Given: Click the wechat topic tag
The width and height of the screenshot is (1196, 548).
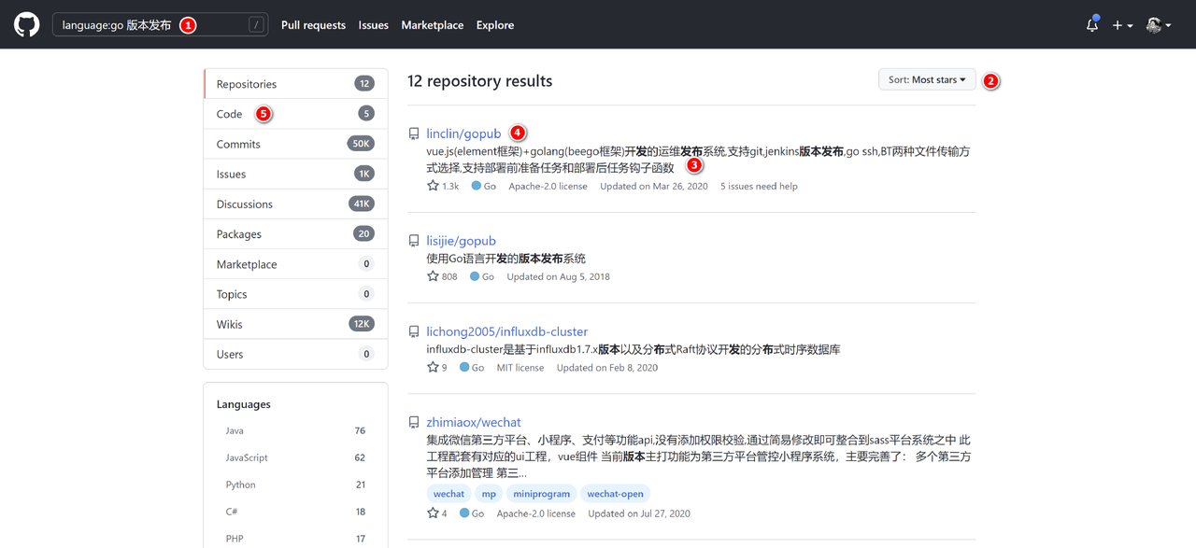Looking at the screenshot, I should point(448,493).
